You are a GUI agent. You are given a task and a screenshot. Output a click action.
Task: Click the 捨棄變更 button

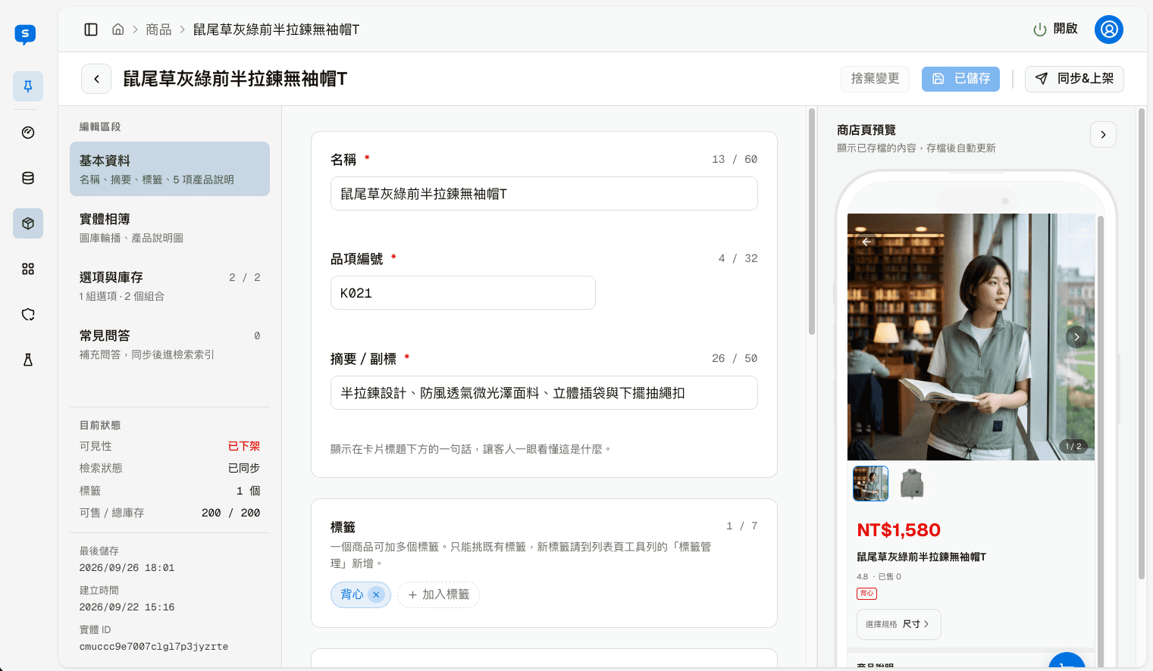pos(875,79)
